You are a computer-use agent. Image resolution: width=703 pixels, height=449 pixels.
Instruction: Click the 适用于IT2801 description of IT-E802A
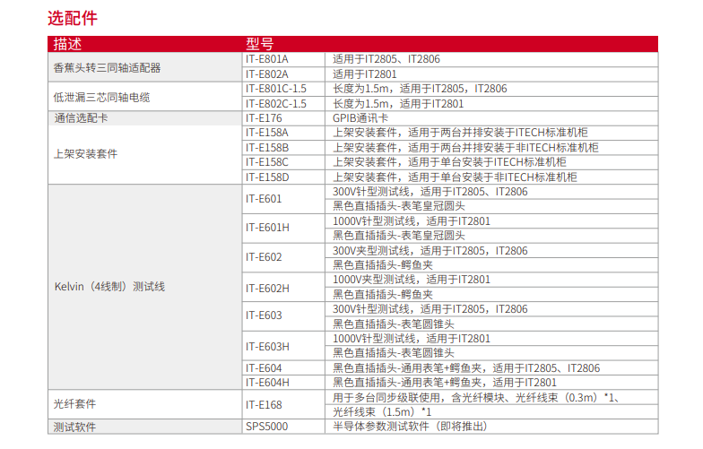(364, 74)
